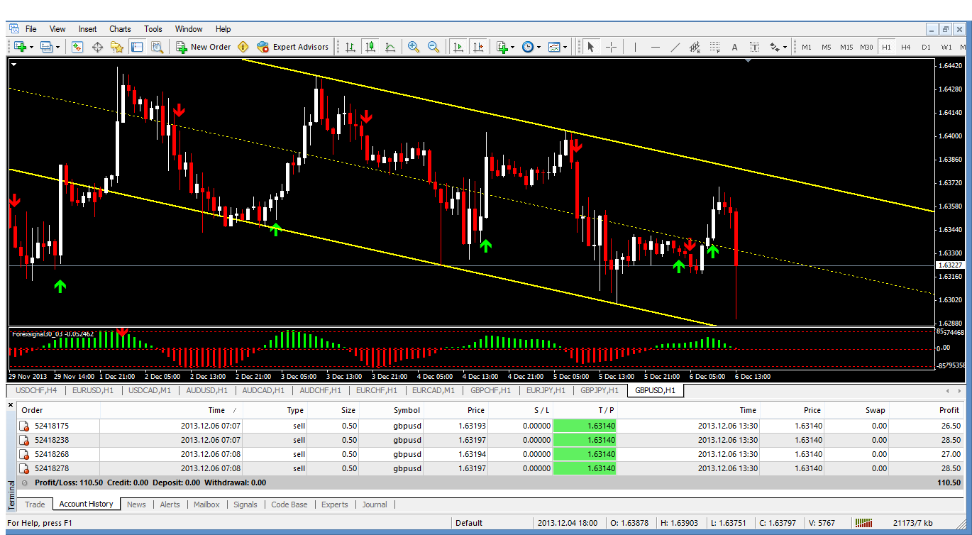The image size is (972, 535).
Task: Switch timeframe to M5
Action: (827, 47)
